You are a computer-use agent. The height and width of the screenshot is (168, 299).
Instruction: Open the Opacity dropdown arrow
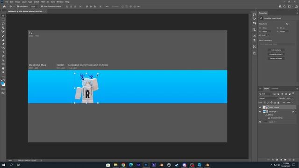[x=292, y=98]
